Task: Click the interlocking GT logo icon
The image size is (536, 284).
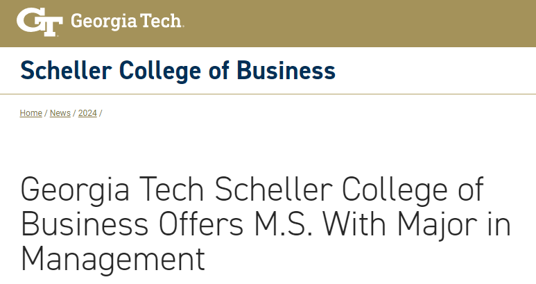Action: point(40,22)
